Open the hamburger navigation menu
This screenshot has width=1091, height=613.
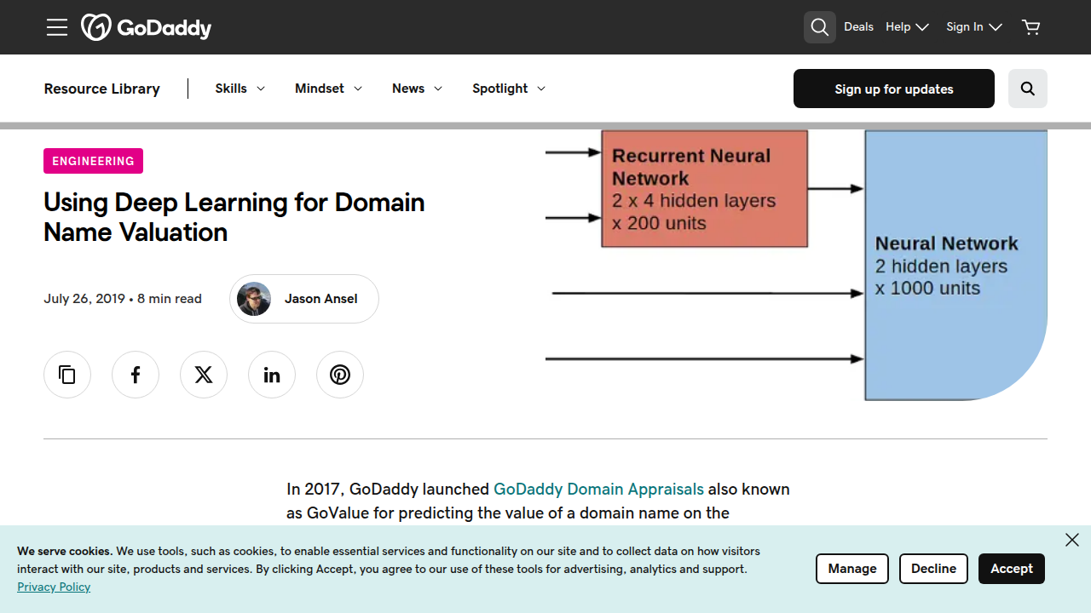57,27
